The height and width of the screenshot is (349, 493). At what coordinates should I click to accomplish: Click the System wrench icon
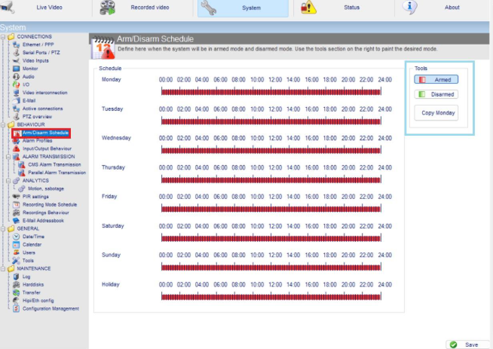click(x=208, y=8)
